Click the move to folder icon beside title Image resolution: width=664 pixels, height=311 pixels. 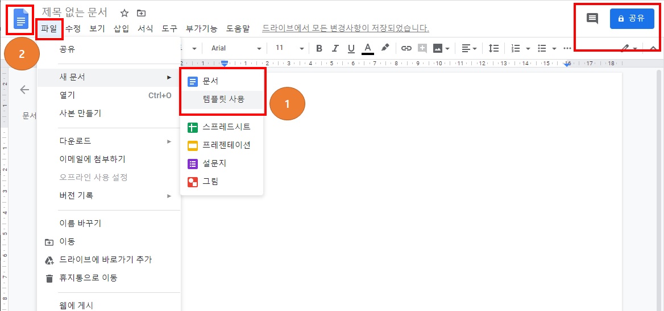tap(141, 13)
